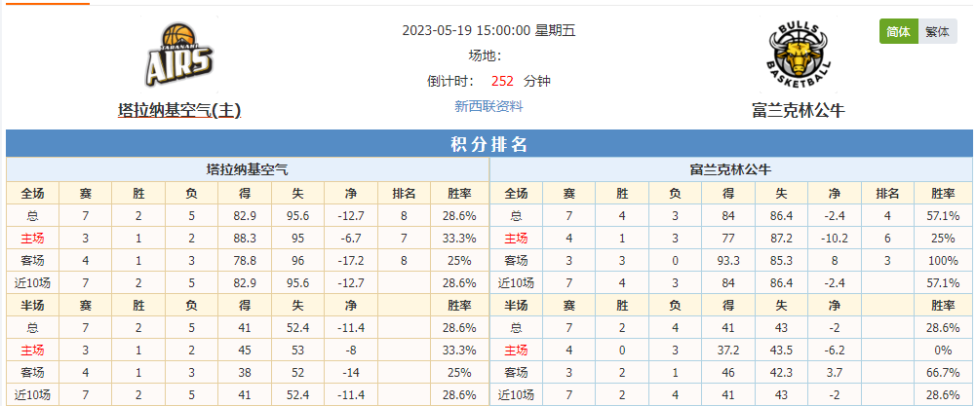Screen dimensions: 976x406
Task: Click the 37.2 half-time points cell
Action: click(728, 351)
